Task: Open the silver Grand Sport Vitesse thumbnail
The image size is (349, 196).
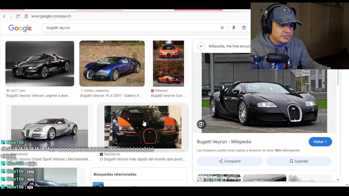Action: pyautogui.click(x=50, y=127)
